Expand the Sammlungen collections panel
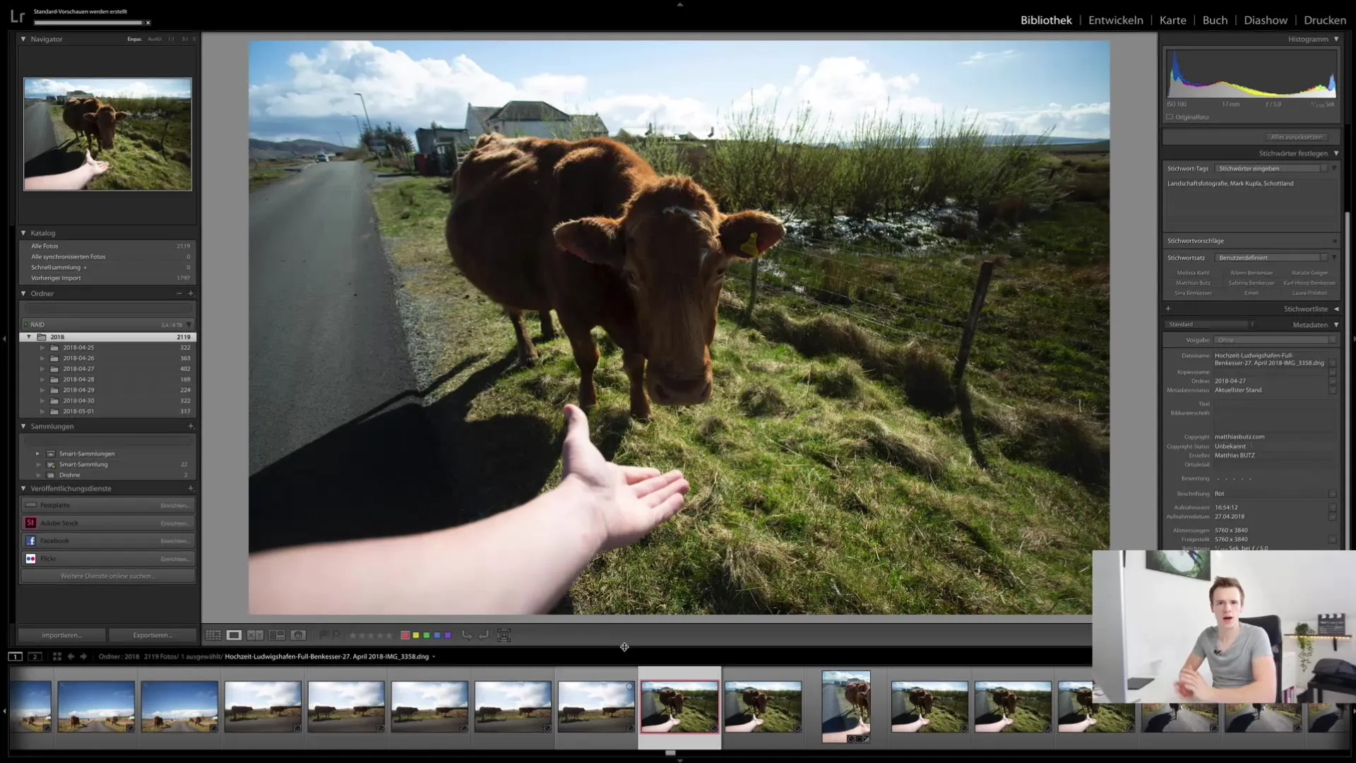Viewport: 1356px width, 763px height. coord(23,426)
